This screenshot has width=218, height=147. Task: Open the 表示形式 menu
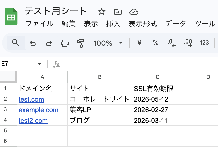click(x=143, y=24)
